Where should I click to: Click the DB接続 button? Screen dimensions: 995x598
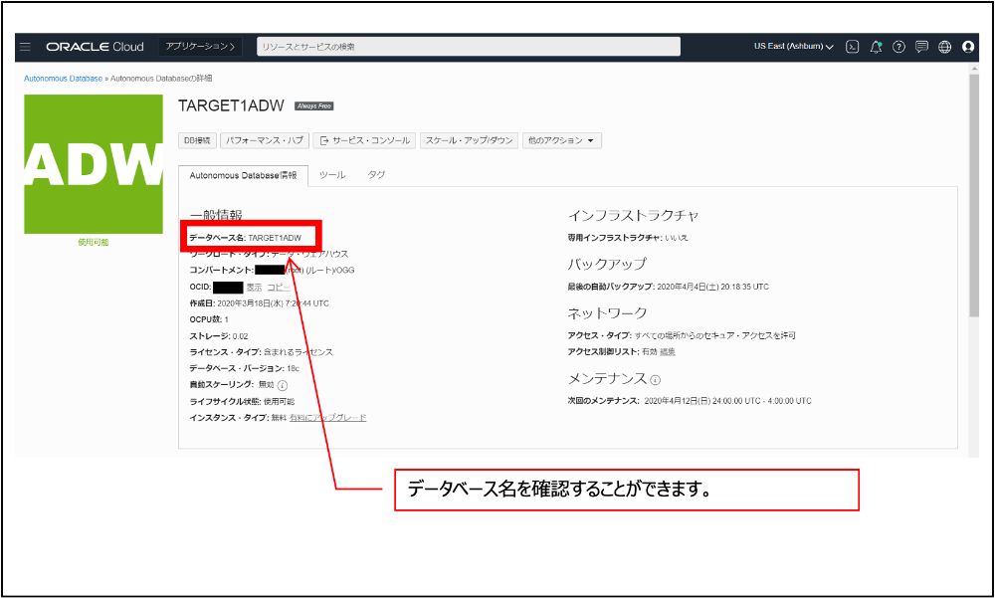click(x=197, y=140)
